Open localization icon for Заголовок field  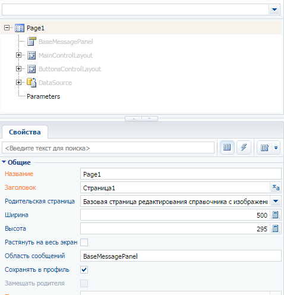(276, 187)
